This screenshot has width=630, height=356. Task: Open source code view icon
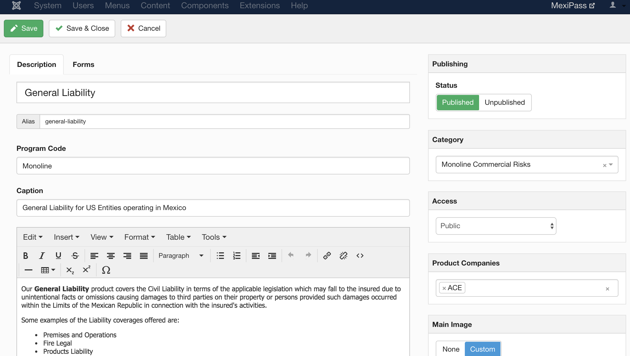click(360, 256)
